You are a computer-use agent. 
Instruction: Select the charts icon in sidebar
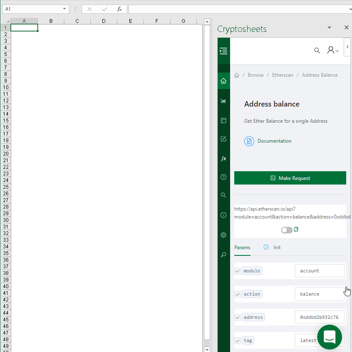223,100
